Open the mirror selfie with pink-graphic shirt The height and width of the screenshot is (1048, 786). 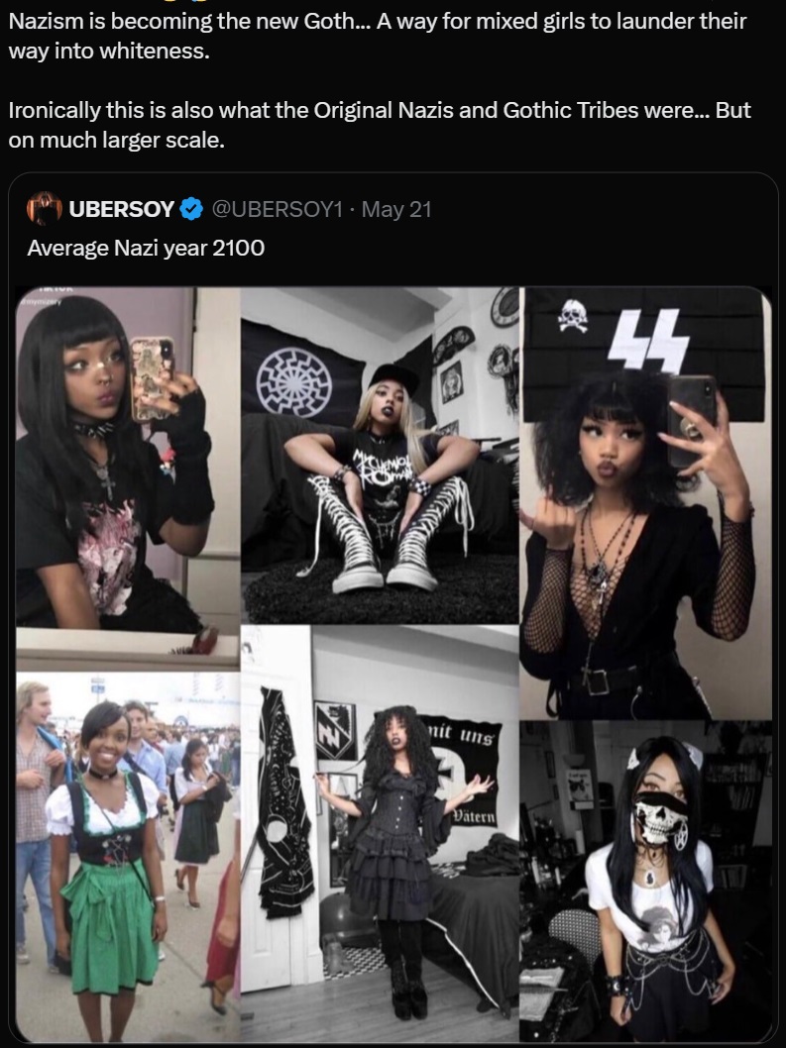coord(127,462)
